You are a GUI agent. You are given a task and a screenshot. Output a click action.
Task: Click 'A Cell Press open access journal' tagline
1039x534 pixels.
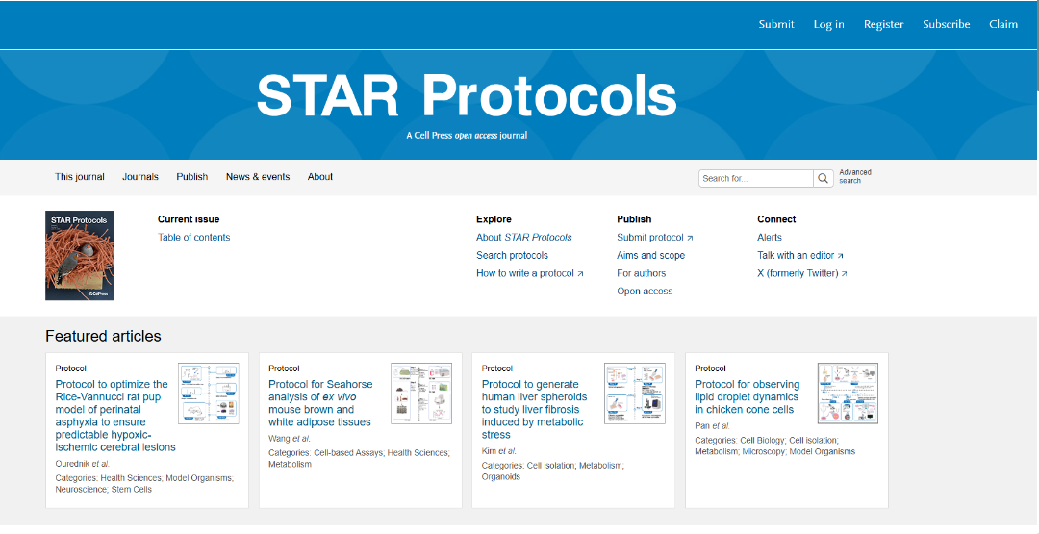tap(467, 135)
